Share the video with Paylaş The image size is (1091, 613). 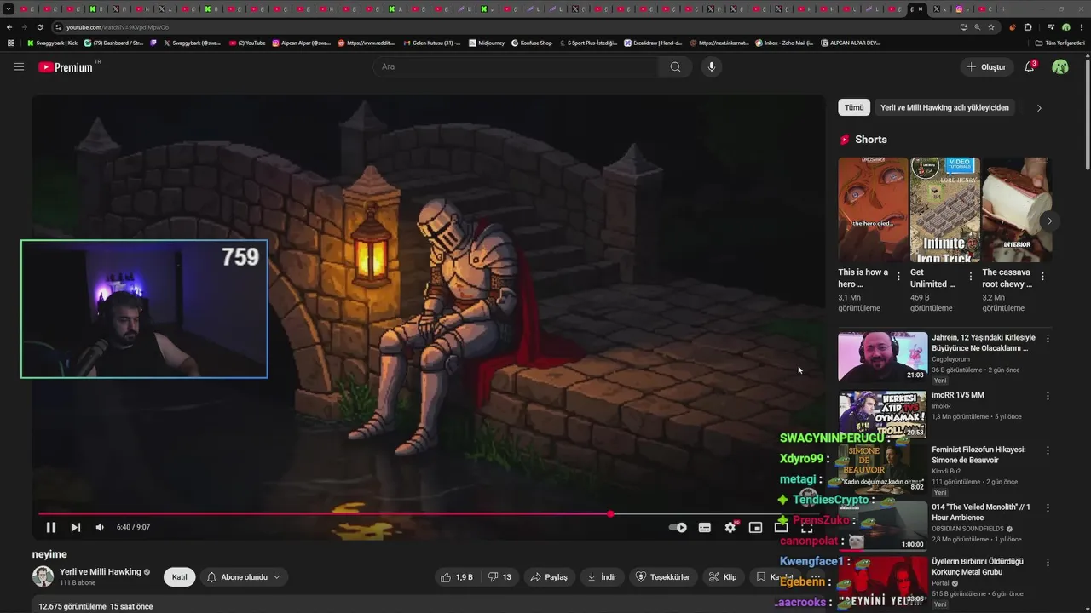[x=549, y=576]
